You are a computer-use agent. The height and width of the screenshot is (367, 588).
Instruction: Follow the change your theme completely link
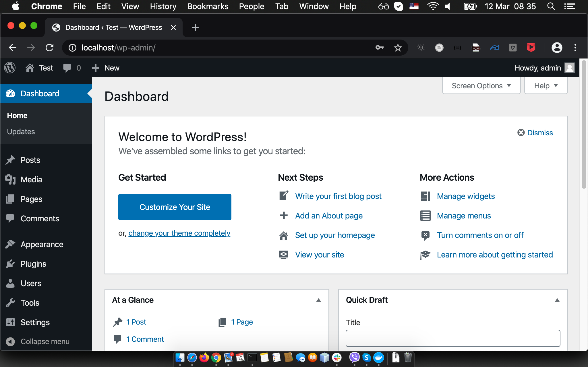click(179, 233)
